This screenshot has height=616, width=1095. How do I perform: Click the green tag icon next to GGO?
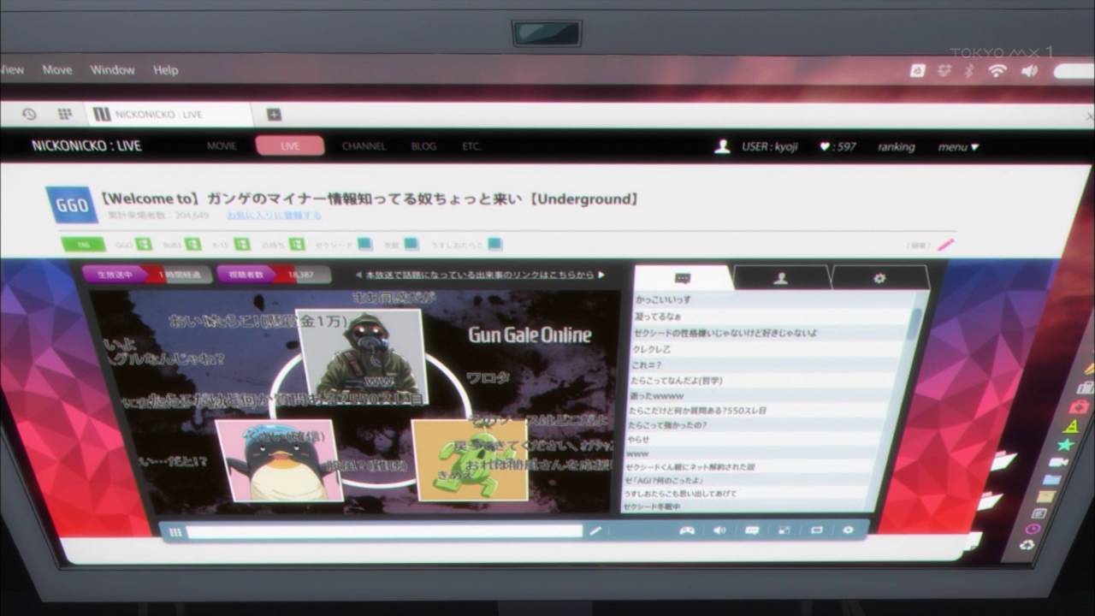144,245
